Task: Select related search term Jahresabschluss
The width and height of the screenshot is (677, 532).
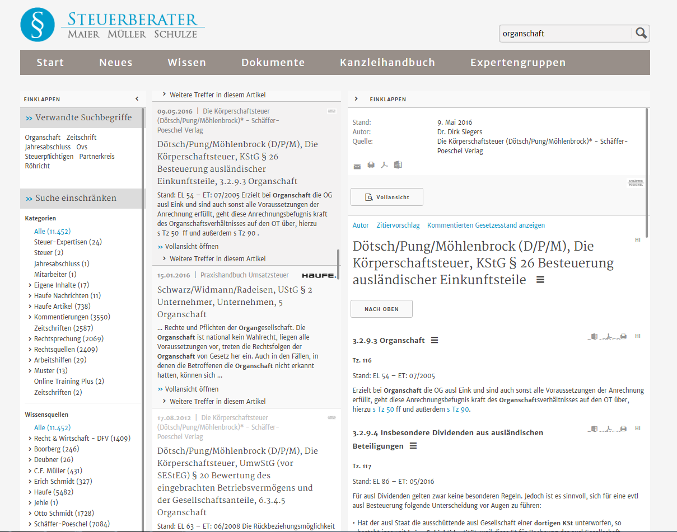Action: coord(49,147)
